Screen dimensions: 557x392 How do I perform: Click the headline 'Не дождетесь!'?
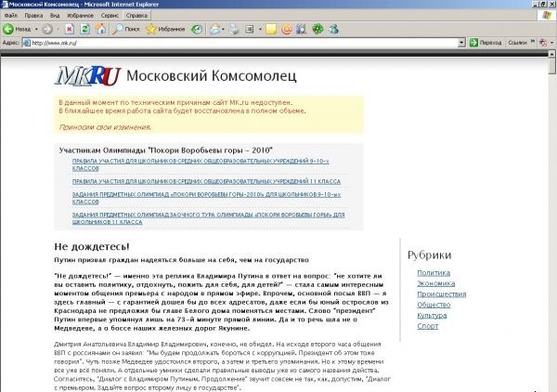point(92,247)
